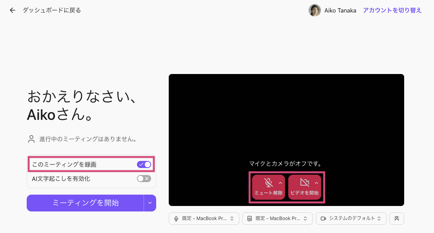The image size is (434, 233).
Task: Click the マイクとカメラがオフです message
Action: pyautogui.click(x=285, y=163)
